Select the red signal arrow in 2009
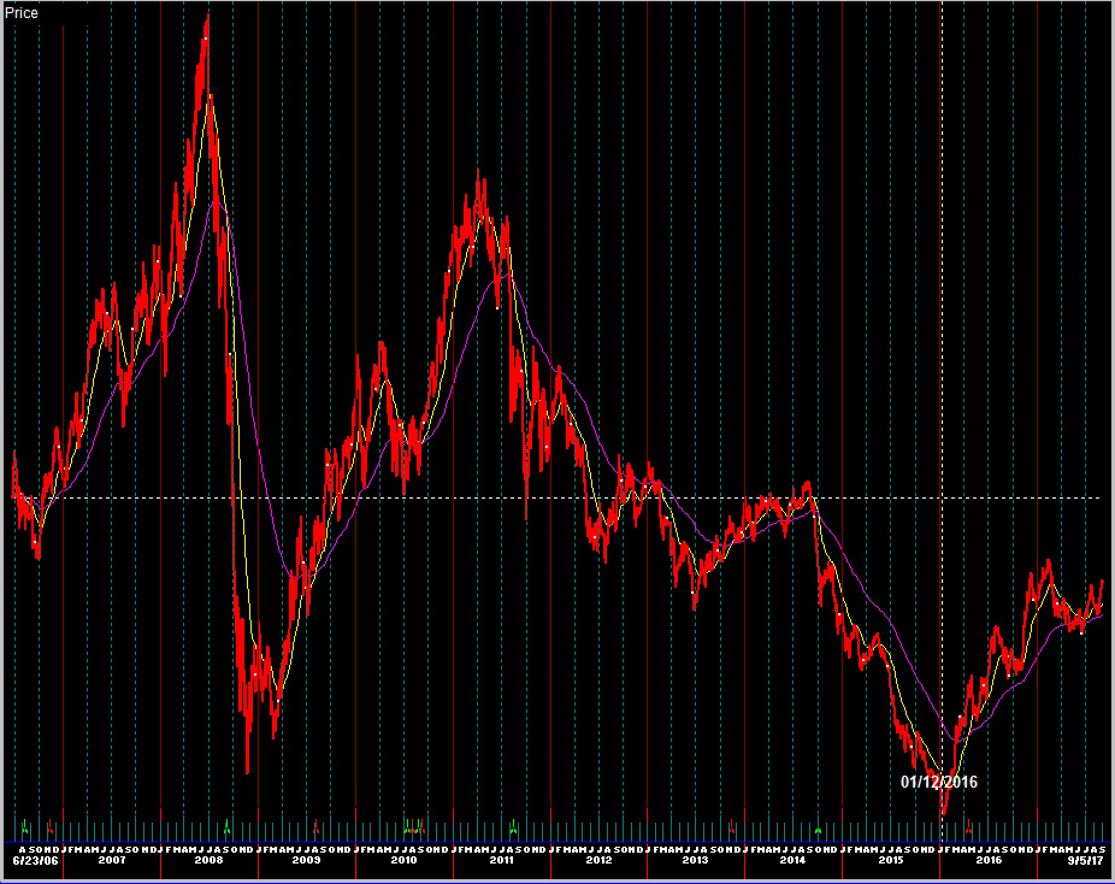Viewport: 1115px width, 884px height. (316, 827)
